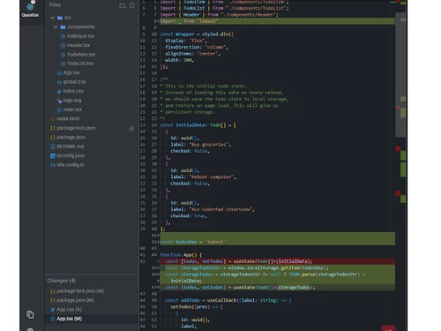Click the image icon of logo.svg
Screen dimensions: 441x331
pos(59,101)
